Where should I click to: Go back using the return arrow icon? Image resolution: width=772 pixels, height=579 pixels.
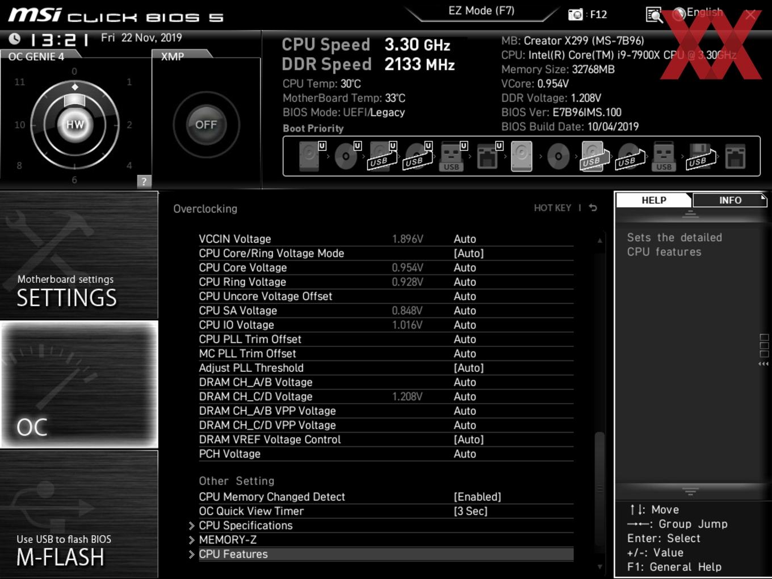coord(593,208)
